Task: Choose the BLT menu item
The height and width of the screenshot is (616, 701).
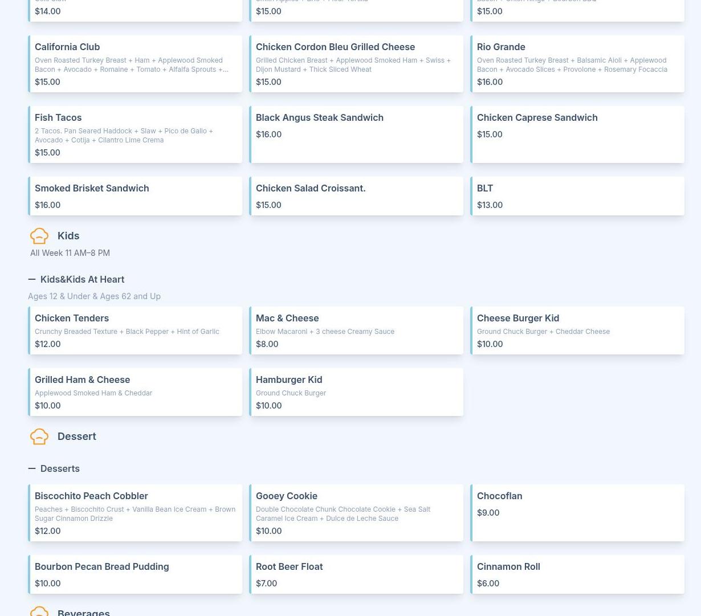Action: (x=577, y=196)
